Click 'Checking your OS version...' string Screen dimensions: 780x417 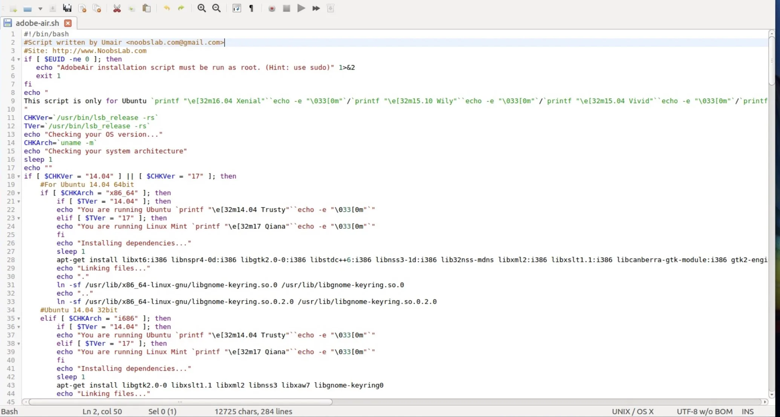point(104,134)
